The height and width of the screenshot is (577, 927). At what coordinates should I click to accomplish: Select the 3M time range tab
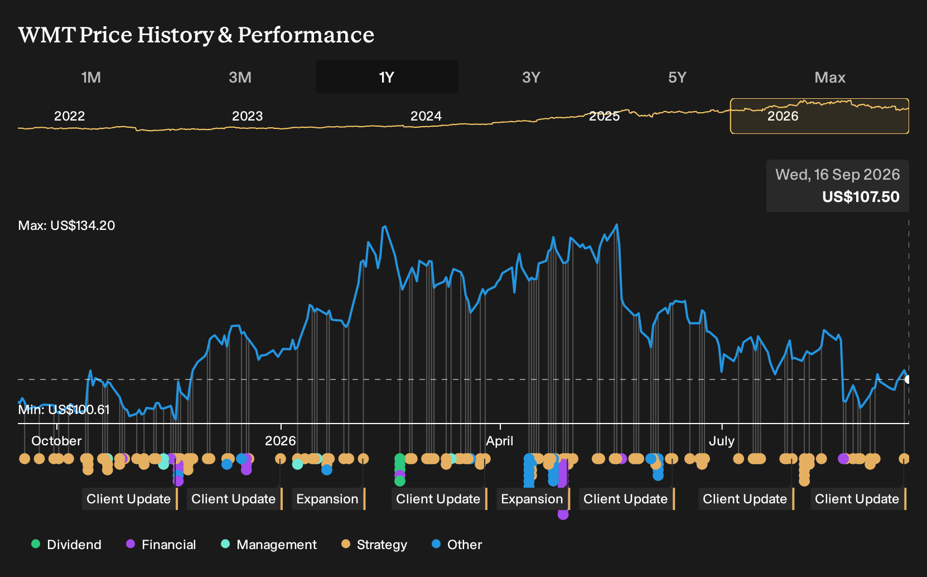(x=240, y=77)
